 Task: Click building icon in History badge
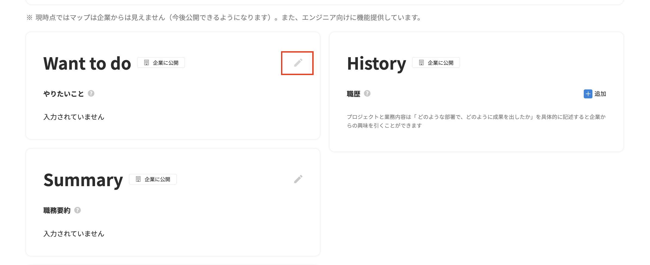tap(421, 63)
